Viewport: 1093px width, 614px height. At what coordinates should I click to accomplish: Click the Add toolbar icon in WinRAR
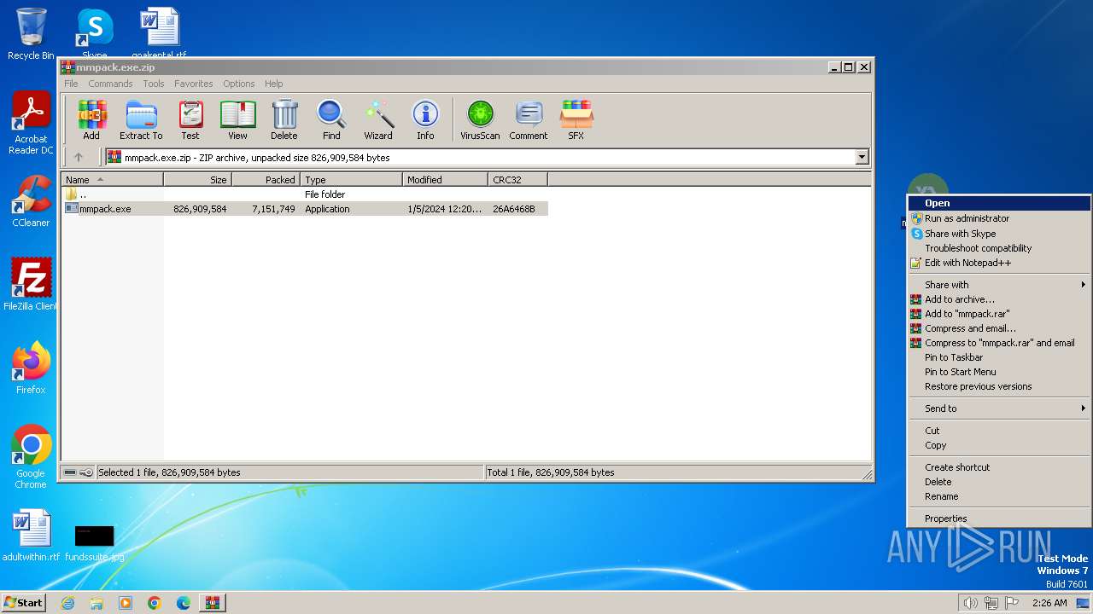[91, 120]
